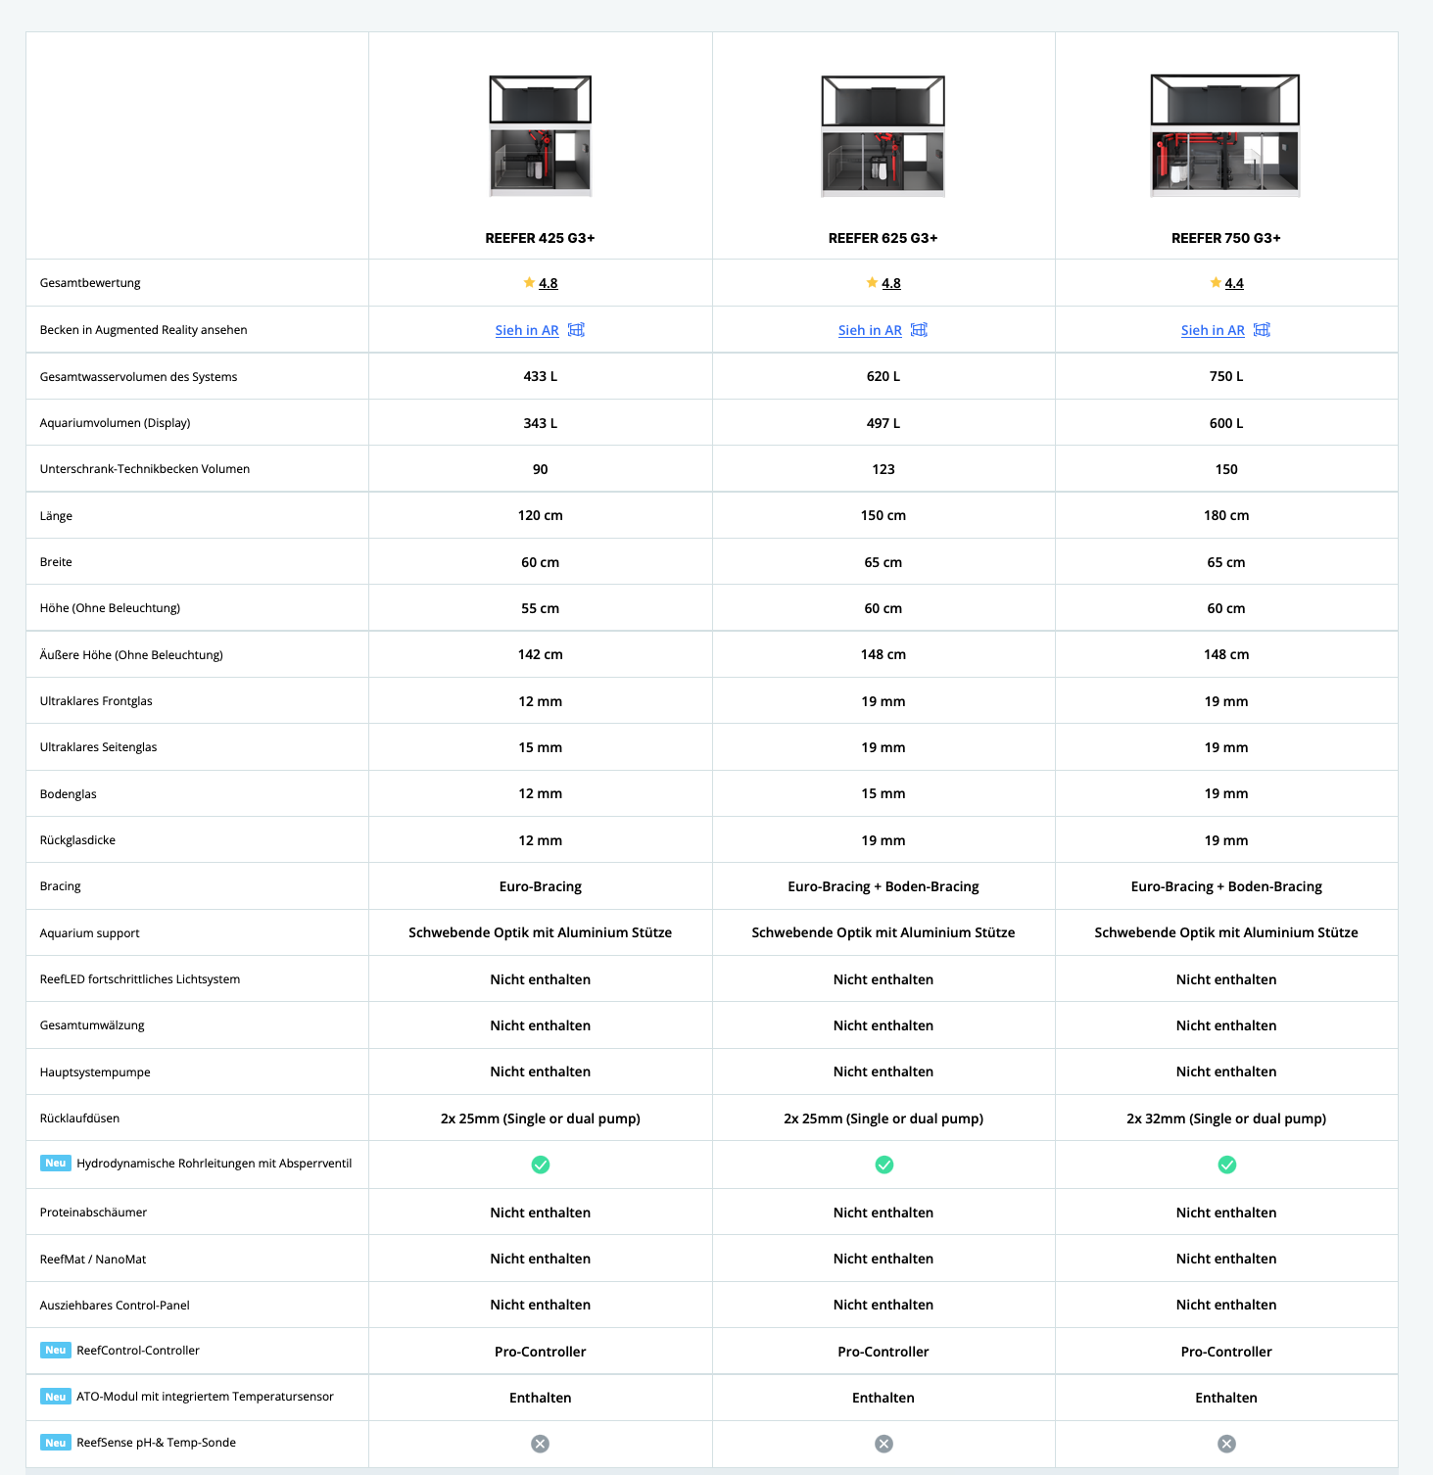Click the 'Gesamtwasservolumen des Systems' row label
Viewport: 1433px width, 1475px height.
point(139,377)
